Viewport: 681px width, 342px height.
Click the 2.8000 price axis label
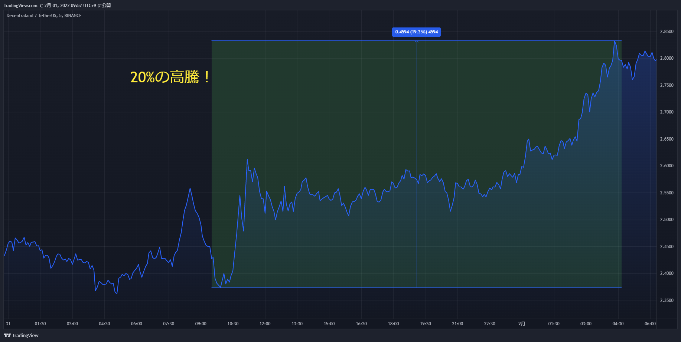[x=667, y=58]
